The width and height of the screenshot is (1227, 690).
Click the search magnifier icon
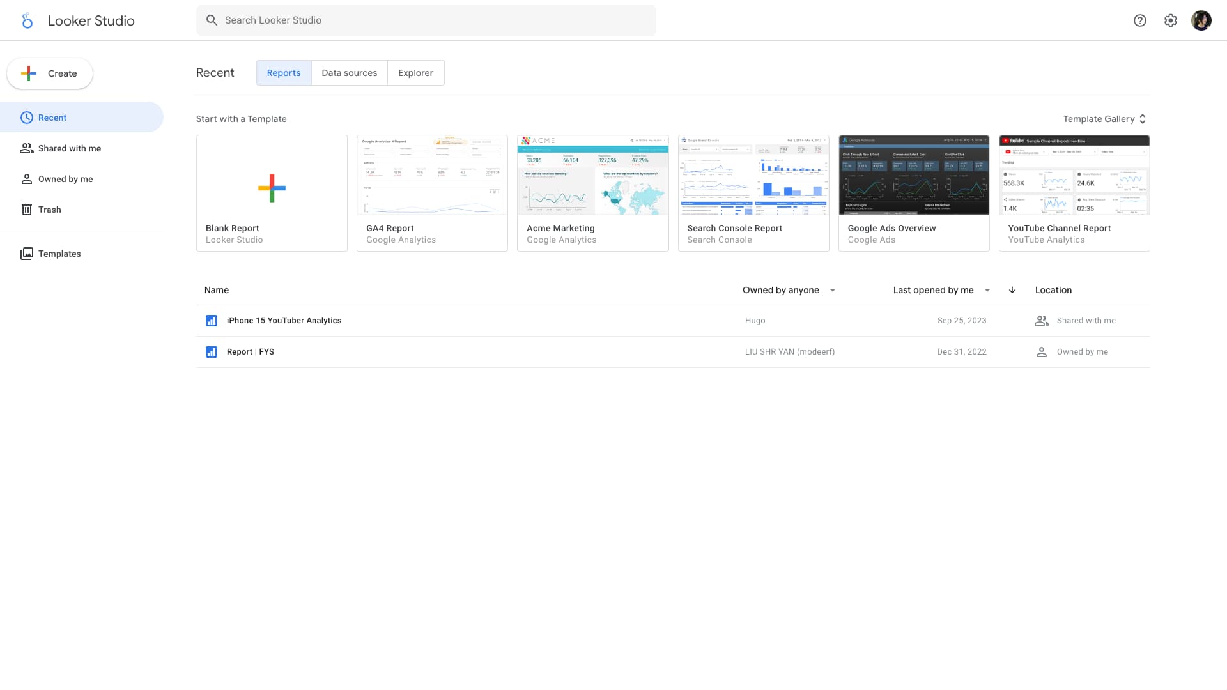click(x=212, y=20)
